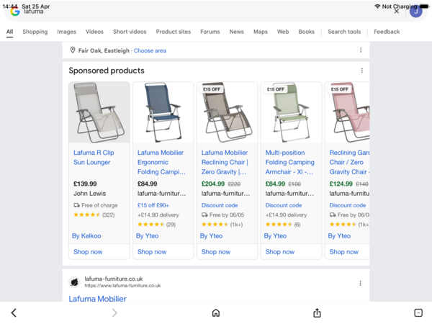Tap the browser back arrow
This screenshot has height=324, width=432.
[14, 312]
